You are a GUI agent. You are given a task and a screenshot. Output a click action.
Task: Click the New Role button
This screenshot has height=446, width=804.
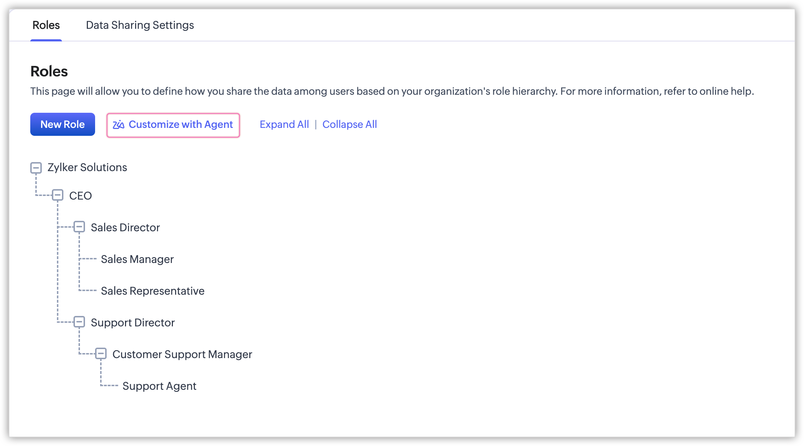pos(63,124)
